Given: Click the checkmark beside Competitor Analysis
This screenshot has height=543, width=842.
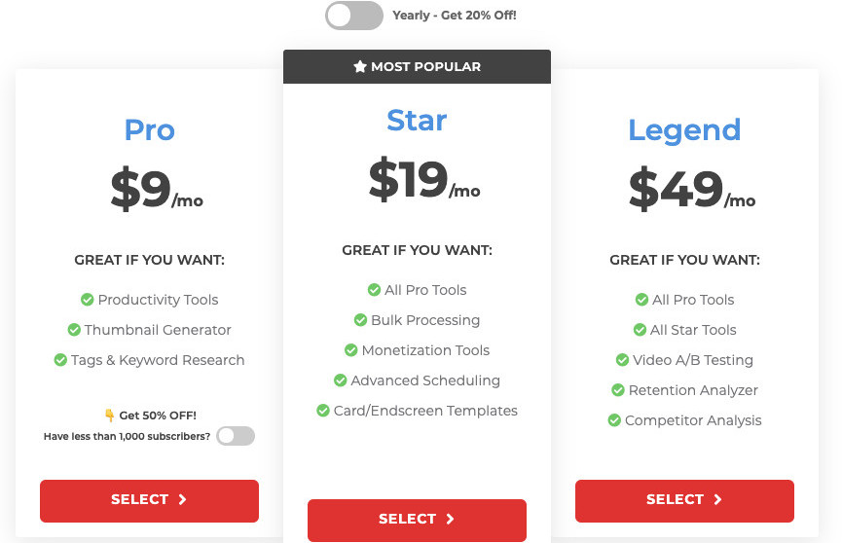Looking at the screenshot, I should (614, 420).
